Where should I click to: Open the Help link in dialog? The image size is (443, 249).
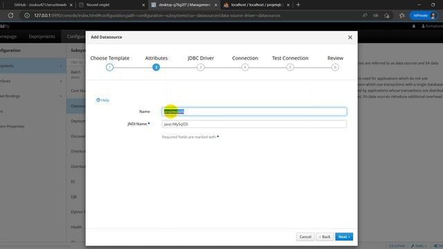coord(102,100)
